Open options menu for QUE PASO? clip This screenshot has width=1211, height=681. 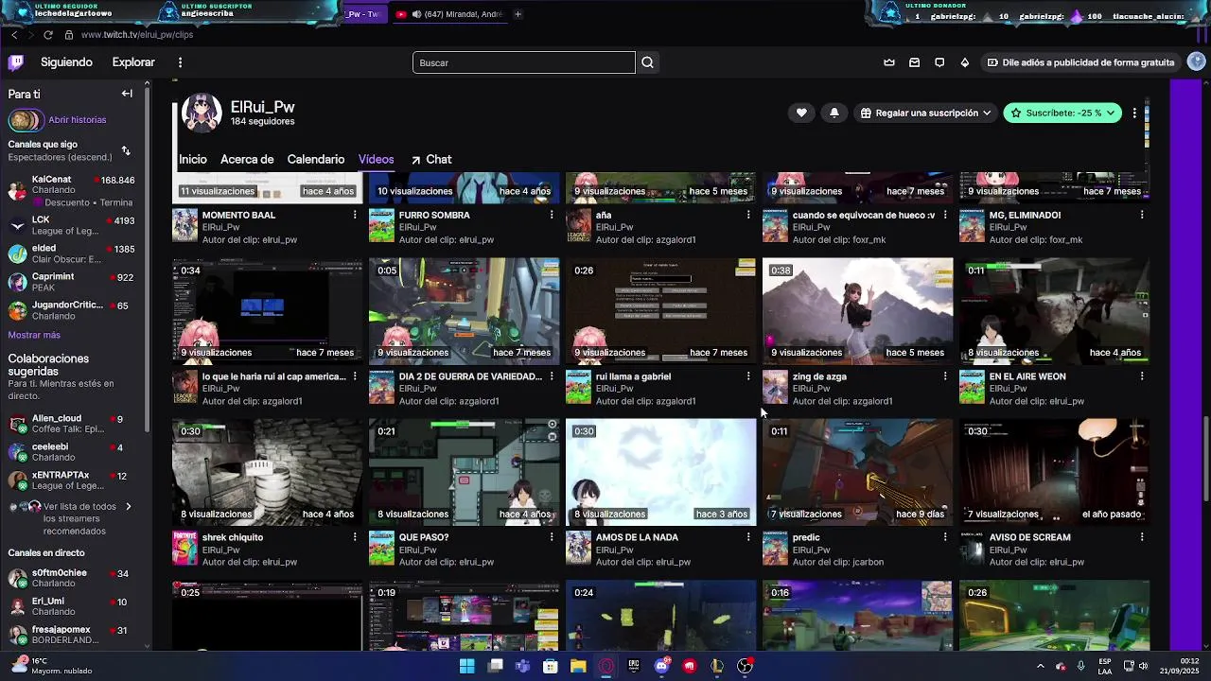[552, 537]
